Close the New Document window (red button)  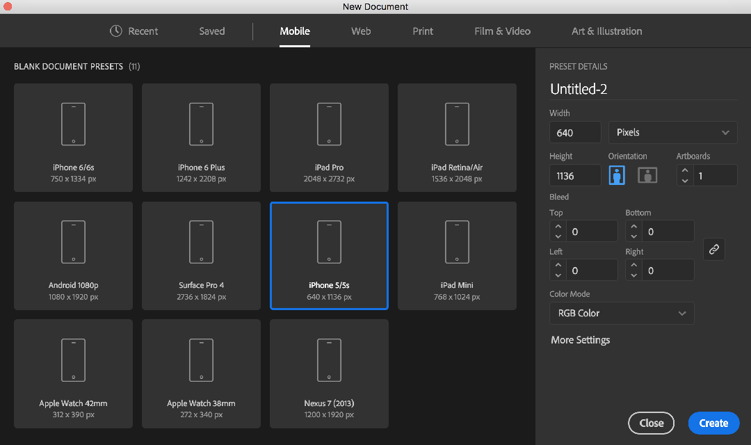tap(7, 6)
